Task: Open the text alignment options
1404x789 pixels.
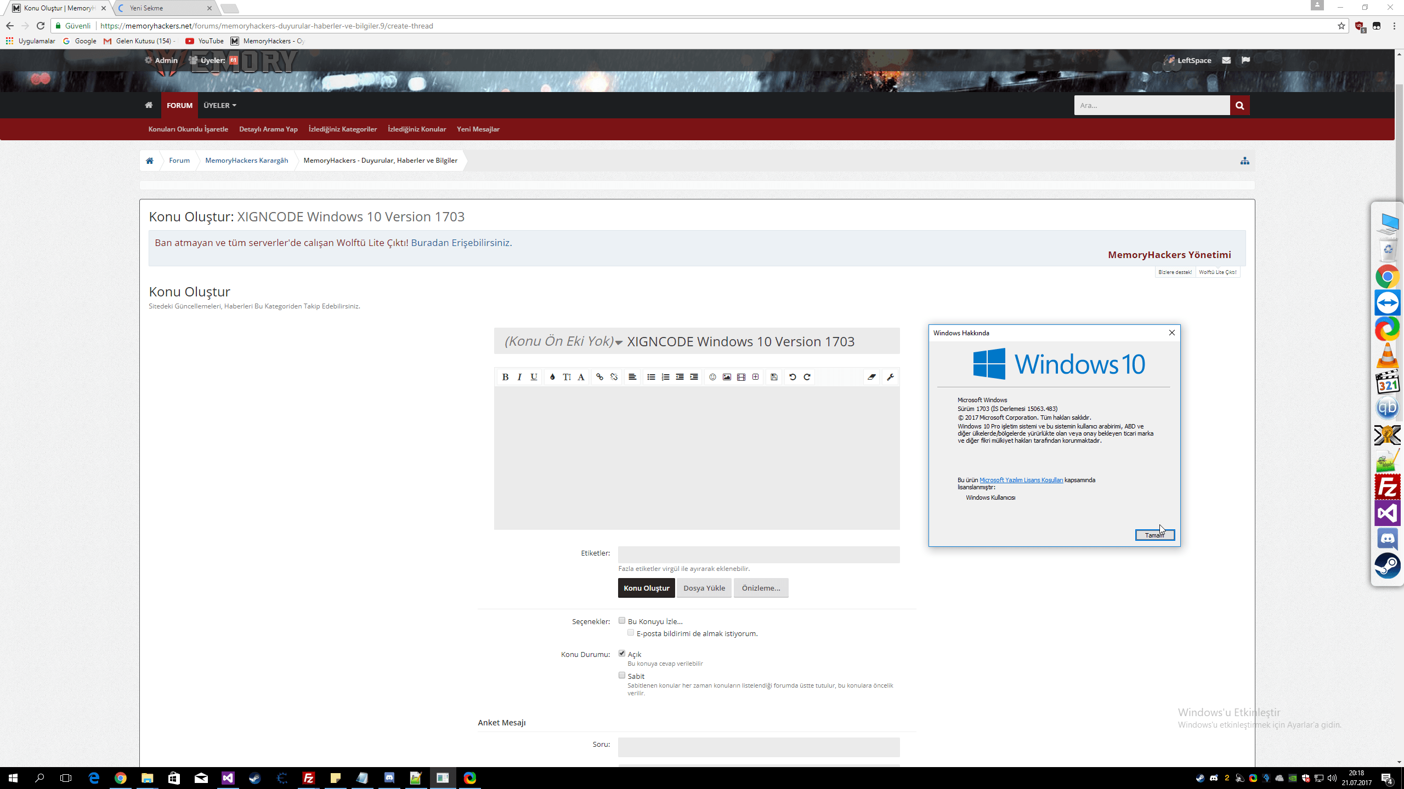Action: point(632,377)
